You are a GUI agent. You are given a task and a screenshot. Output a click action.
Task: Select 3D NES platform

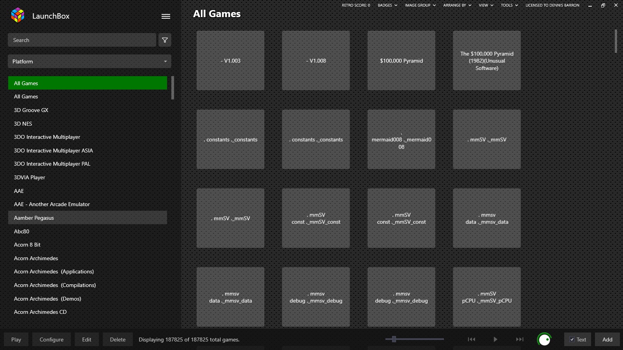[88, 124]
